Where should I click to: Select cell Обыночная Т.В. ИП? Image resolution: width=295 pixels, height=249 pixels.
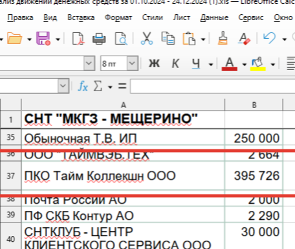click(x=123, y=138)
